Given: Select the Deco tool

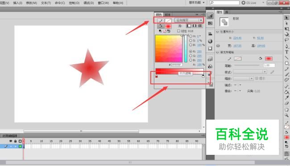Looking at the screenshot, I should point(286,80).
